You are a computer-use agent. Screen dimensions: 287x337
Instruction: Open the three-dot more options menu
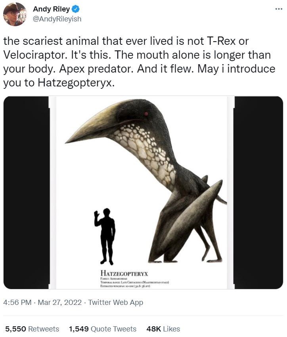(279, 10)
